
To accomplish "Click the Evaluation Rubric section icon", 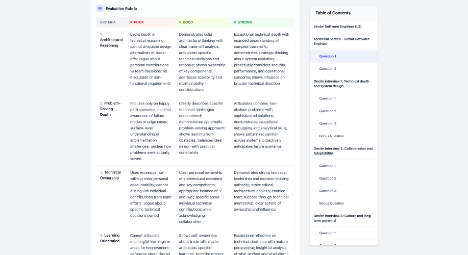I will pyautogui.click(x=100, y=8).
